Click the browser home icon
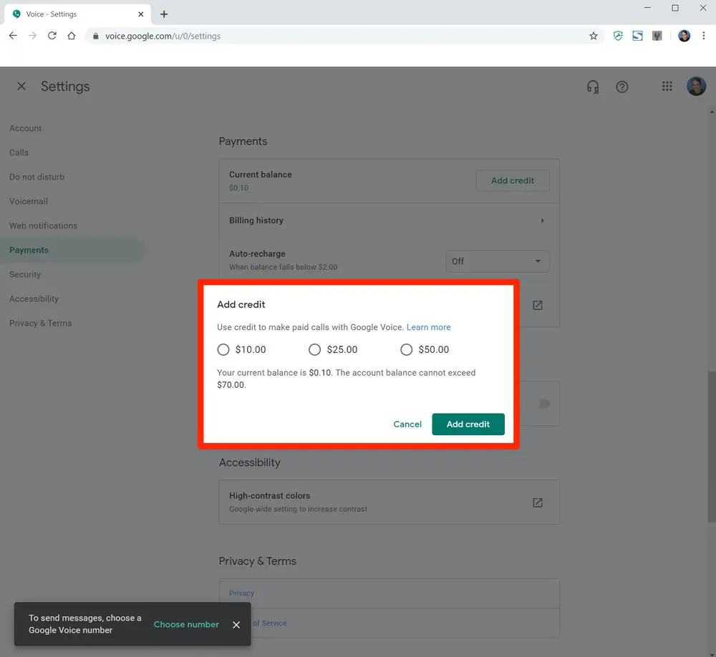716x657 pixels. coord(71,36)
